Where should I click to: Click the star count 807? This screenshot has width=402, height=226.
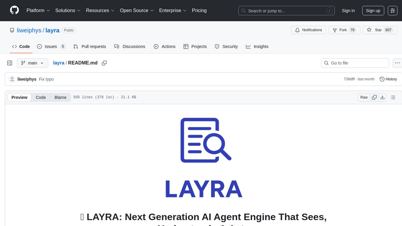point(388,30)
